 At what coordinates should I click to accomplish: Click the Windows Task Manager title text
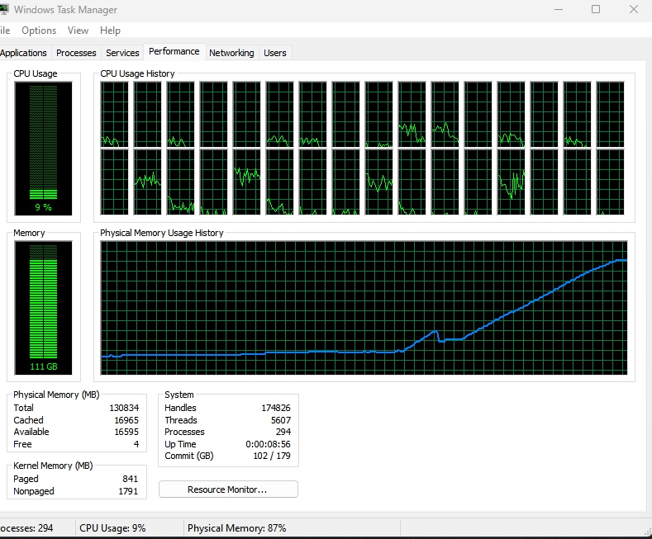65,10
